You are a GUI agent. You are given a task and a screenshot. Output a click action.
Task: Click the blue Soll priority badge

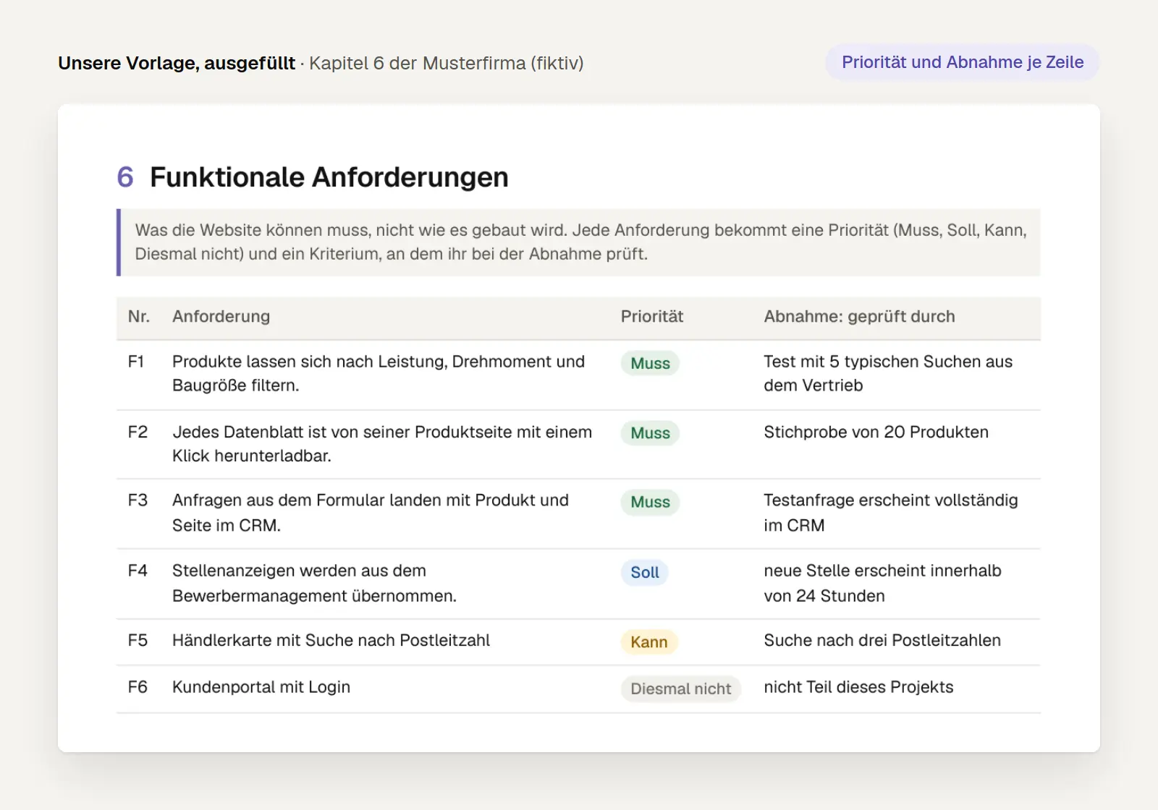click(x=644, y=572)
